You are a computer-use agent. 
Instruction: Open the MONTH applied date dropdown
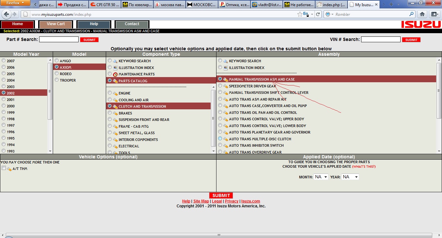[321, 177]
